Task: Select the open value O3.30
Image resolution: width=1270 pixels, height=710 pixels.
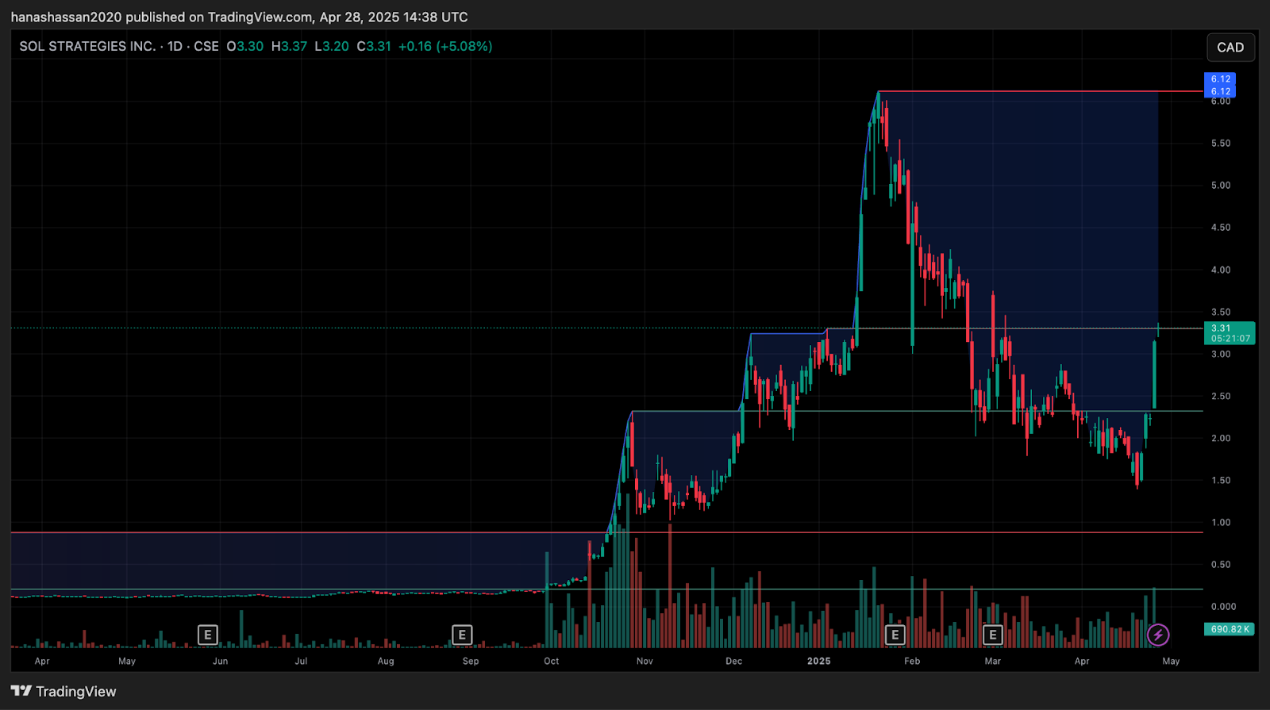Action: coord(245,46)
